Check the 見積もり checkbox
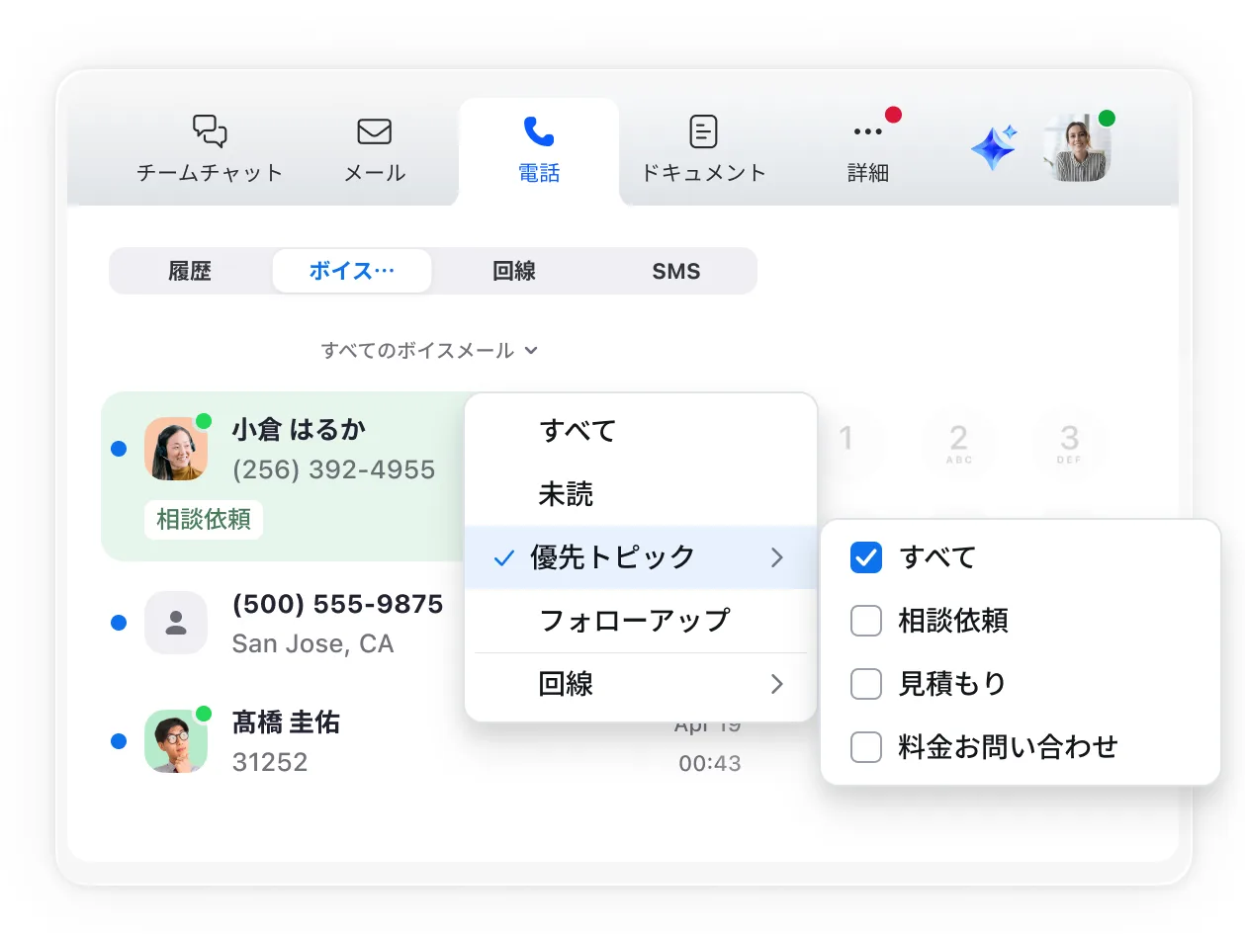 (865, 684)
